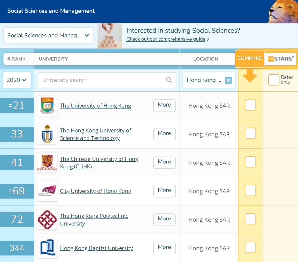Click rank =69 cell
Viewport: 298px width, 262px height.
pos(17,191)
